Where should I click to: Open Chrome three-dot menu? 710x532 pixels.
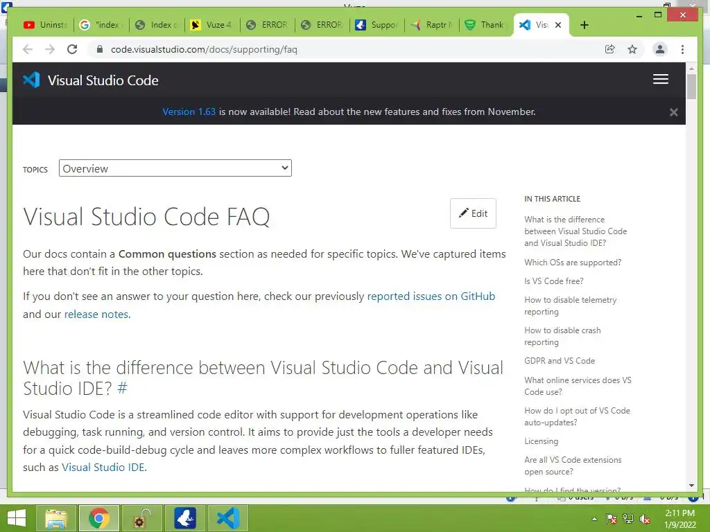pos(682,49)
